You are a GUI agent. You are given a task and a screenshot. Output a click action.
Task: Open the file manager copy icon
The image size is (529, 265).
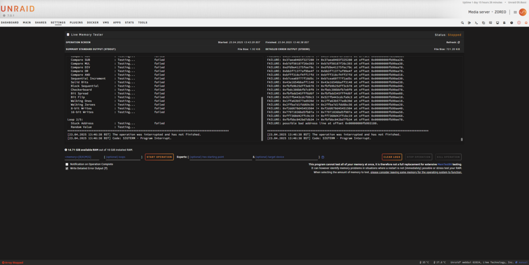tap(484, 23)
